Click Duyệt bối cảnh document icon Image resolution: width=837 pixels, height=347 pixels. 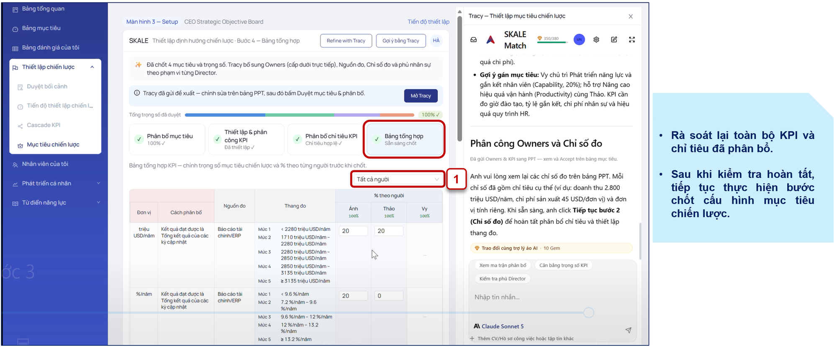[x=20, y=87]
